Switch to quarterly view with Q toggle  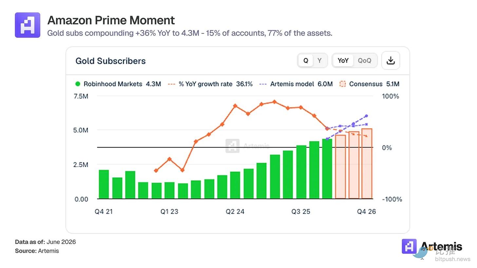pyautogui.click(x=306, y=61)
